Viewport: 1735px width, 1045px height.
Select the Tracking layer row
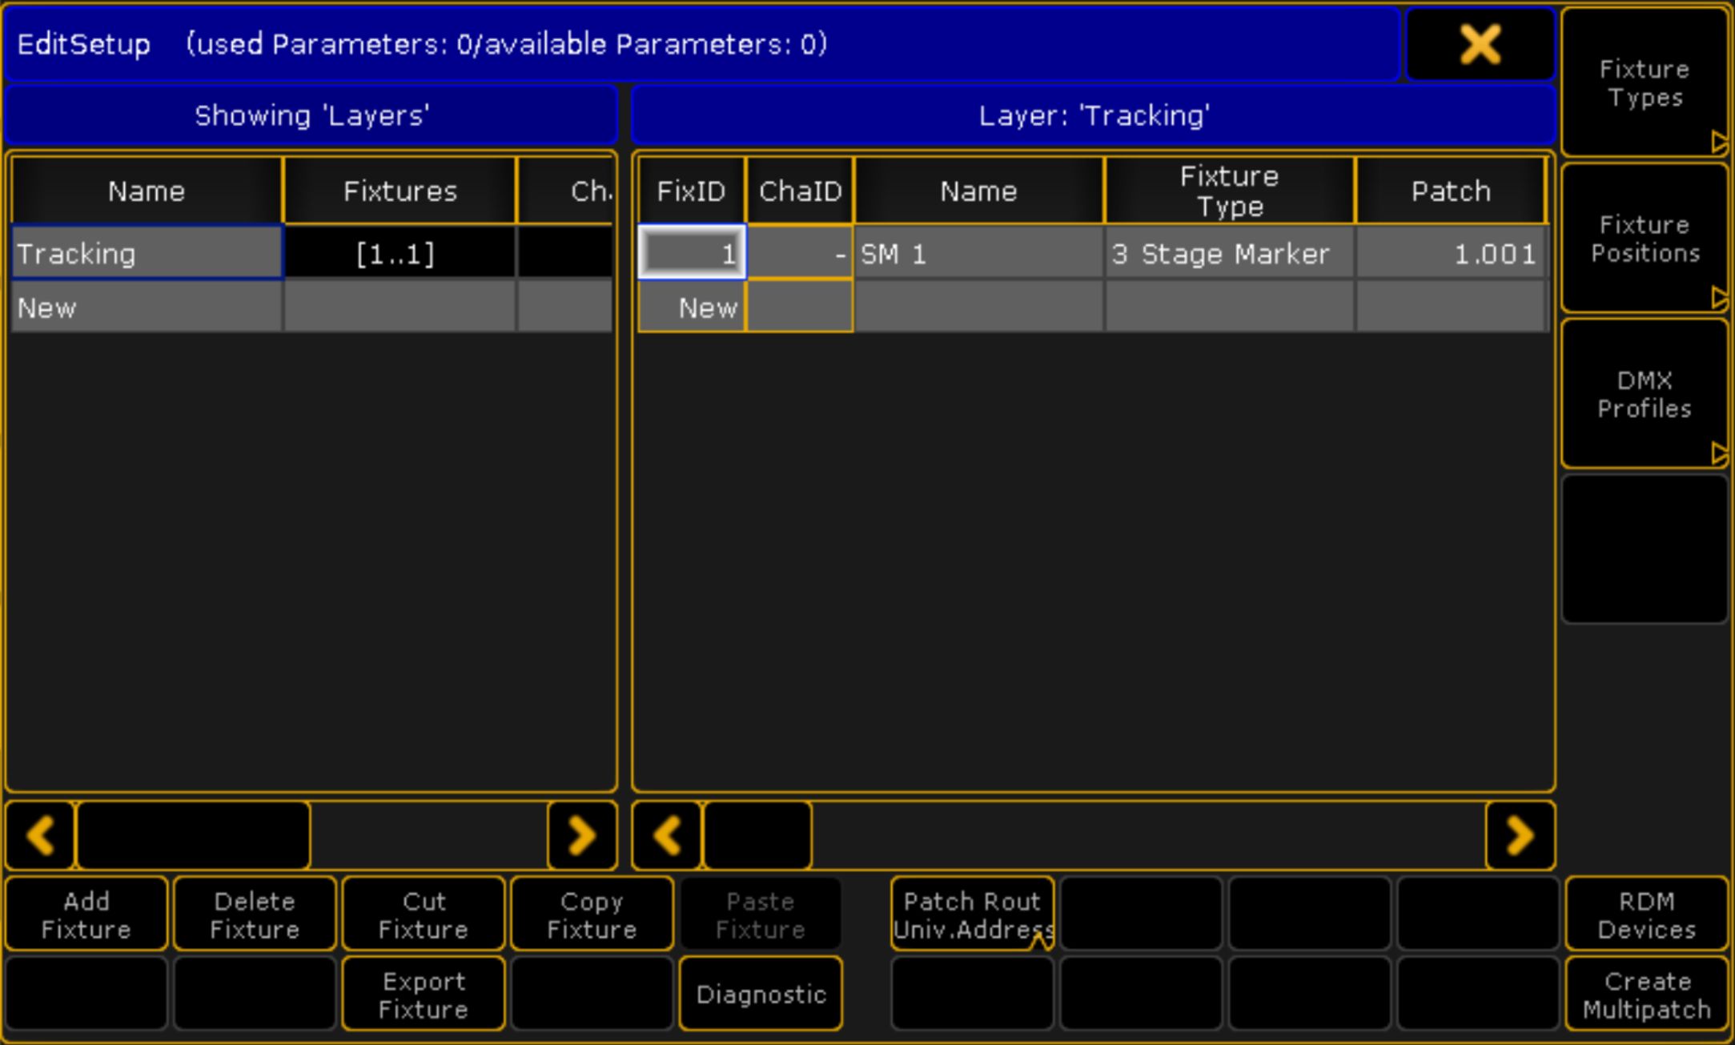(147, 254)
